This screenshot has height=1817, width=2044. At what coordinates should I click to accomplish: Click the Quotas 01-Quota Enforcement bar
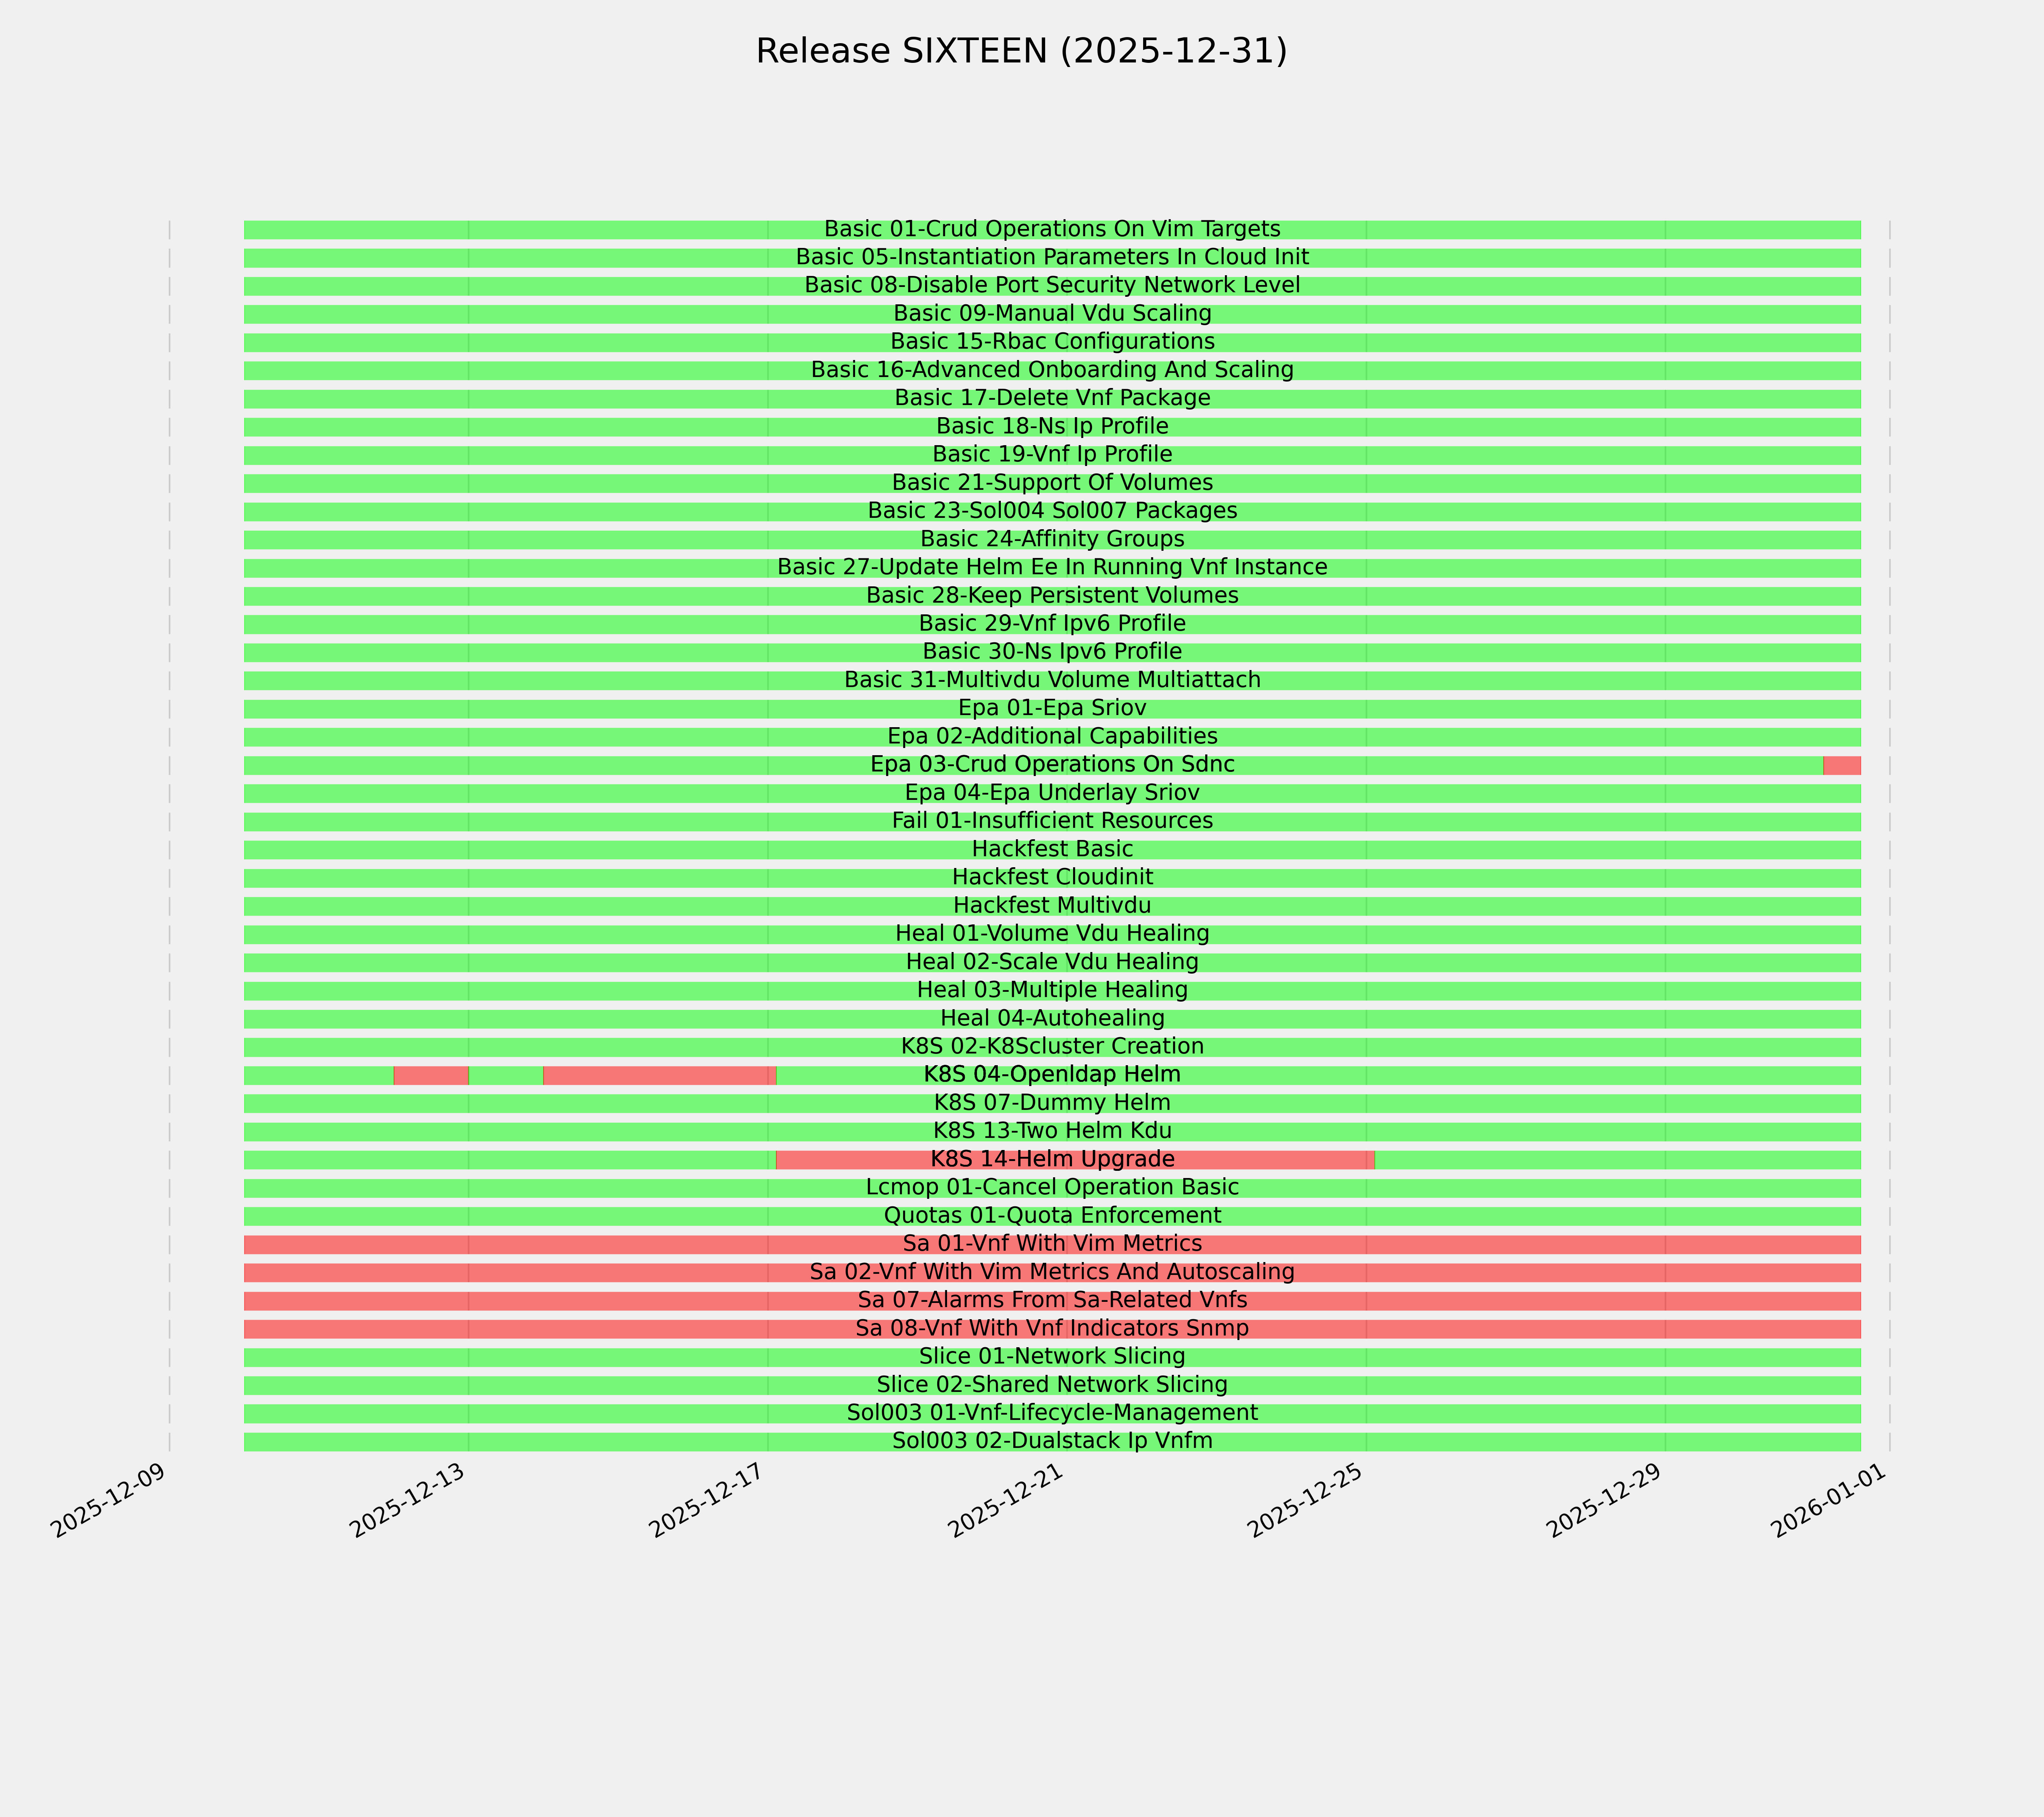pyautogui.click(x=1052, y=1216)
